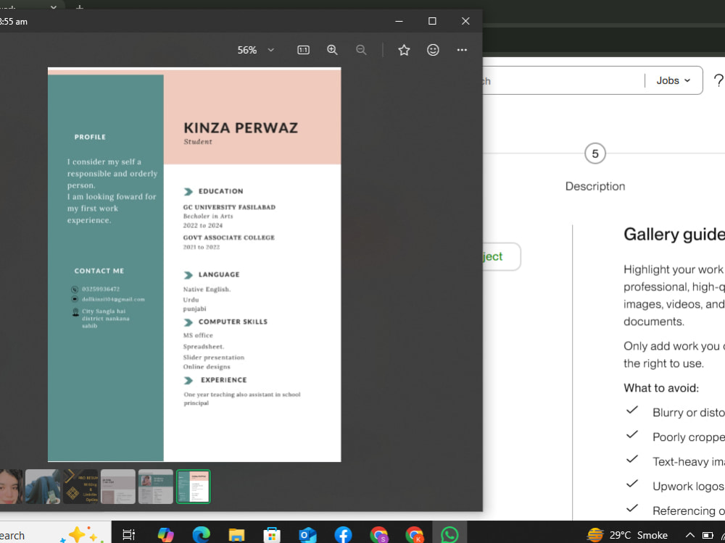Click the phone number 03259936472

click(x=101, y=289)
